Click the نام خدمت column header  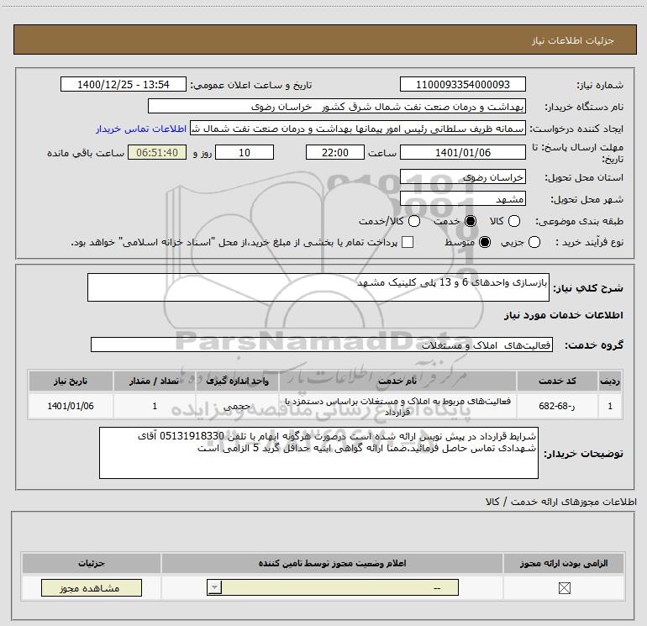(397, 381)
